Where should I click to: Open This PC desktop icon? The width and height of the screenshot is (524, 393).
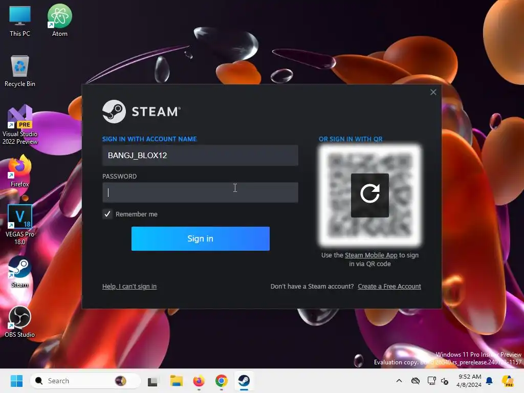(20, 21)
